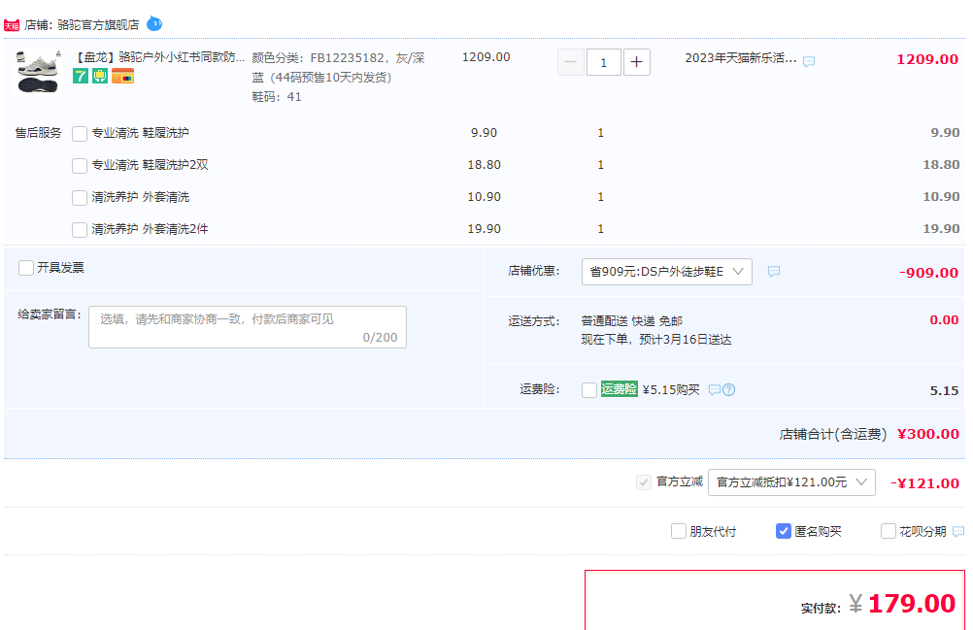The image size is (973, 630).
Task: Decrease quantity with the minus button
Action: click(x=570, y=62)
